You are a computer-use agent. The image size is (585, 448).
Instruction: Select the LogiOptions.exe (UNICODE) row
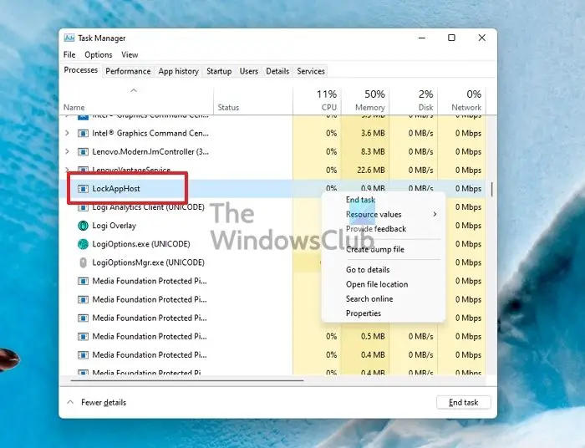272,244
